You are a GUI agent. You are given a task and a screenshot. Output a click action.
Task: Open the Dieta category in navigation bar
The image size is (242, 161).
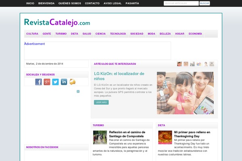(x=75, y=33)
